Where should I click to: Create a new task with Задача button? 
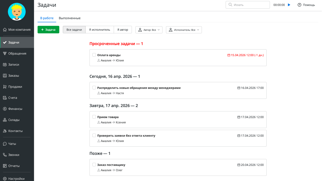[x=48, y=29]
